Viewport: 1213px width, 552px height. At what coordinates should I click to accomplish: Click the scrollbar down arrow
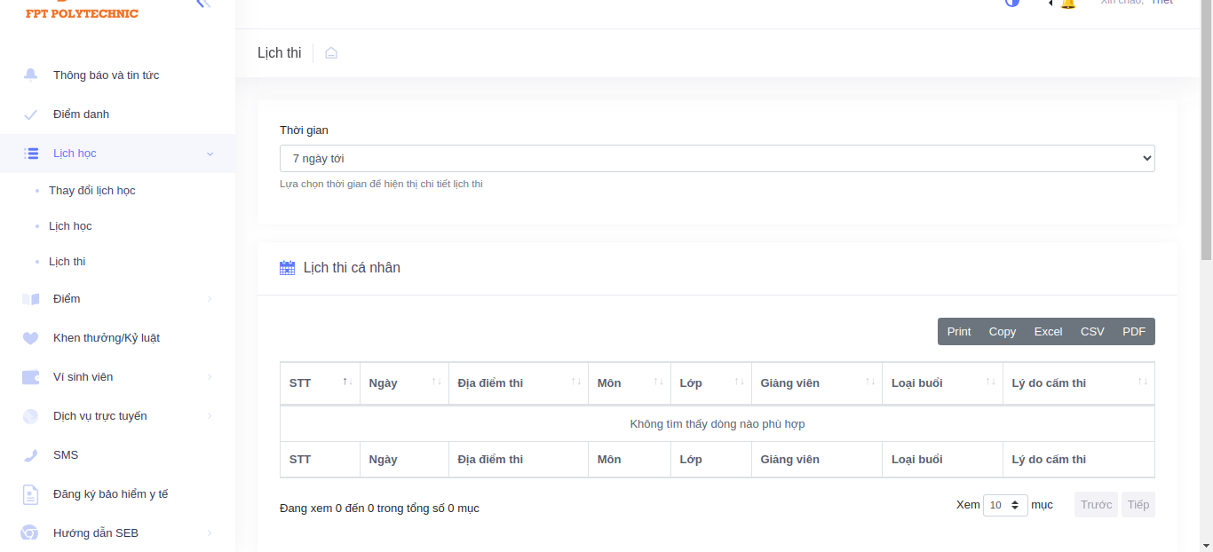click(x=1206, y=546)
